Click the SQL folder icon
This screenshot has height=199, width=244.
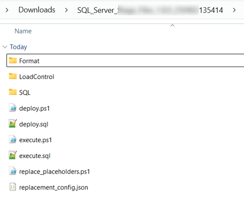pos(13,92)
